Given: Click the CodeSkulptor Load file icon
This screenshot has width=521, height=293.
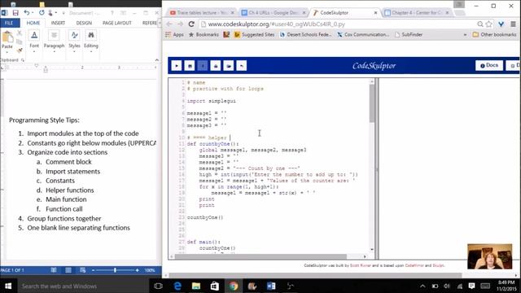Looking at the screenshot, I should pos(229,66).
